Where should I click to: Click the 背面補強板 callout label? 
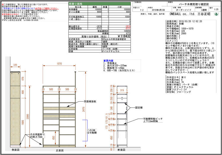tap(90, 101)
